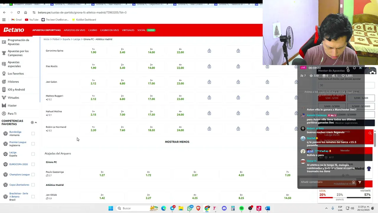Tick the Premier League Inglaterra checkbox
378x213 pixels.
point(33,144)
